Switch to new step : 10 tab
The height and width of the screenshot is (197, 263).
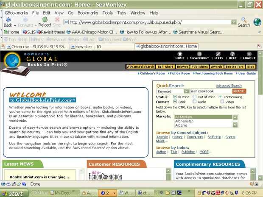(102, 47)
